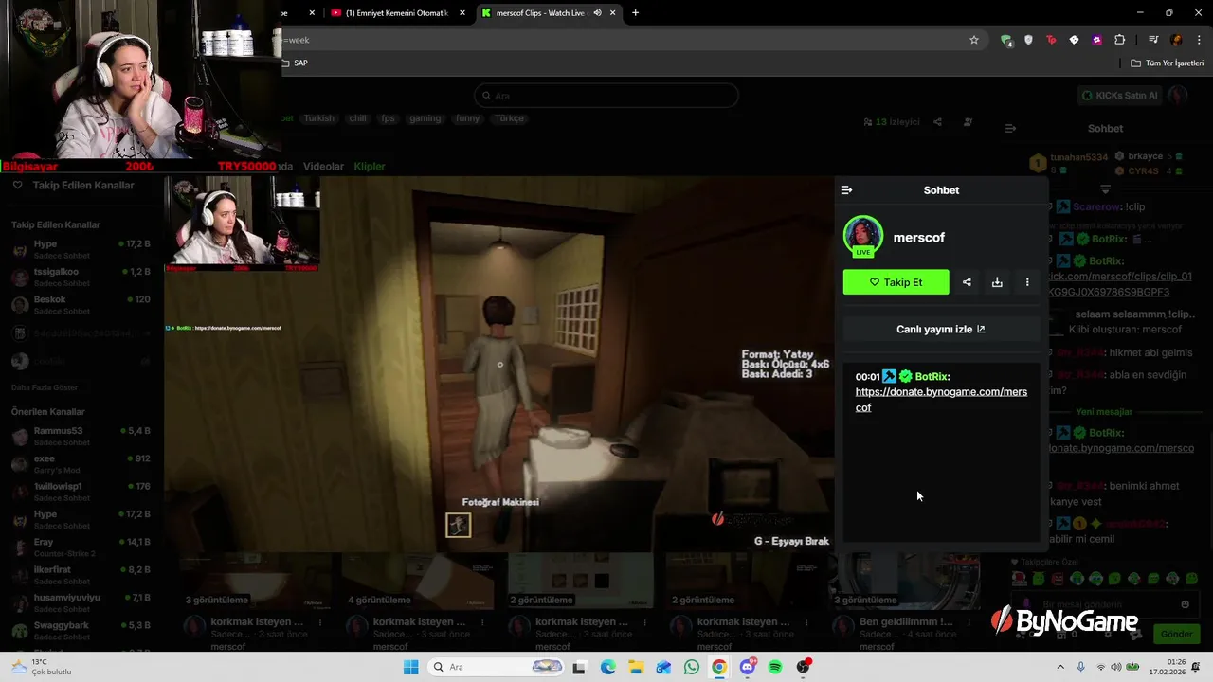The image size is (1213, 682).
Task: Click the share icon beside viewer count
Action: click(x=937, y=122)
